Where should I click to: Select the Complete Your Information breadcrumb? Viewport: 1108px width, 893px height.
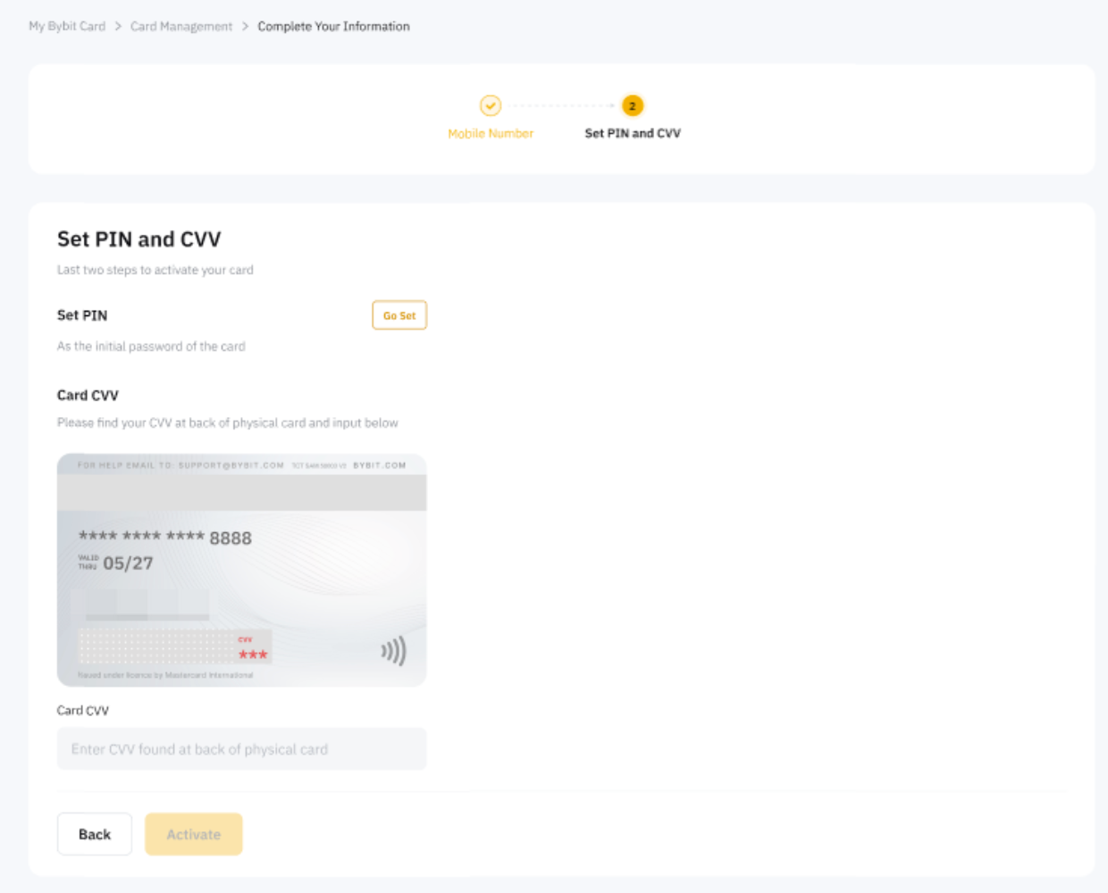pos(333,27)
